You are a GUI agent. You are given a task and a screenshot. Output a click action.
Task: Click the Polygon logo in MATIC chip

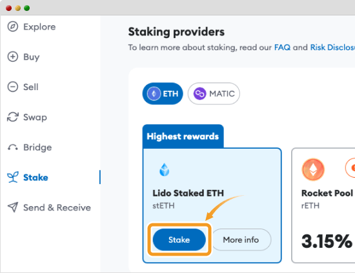click(199, 93)
